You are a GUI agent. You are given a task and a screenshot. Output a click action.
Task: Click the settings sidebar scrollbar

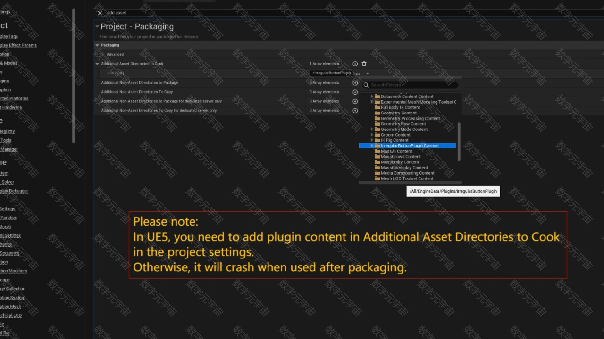click(74, 75)
